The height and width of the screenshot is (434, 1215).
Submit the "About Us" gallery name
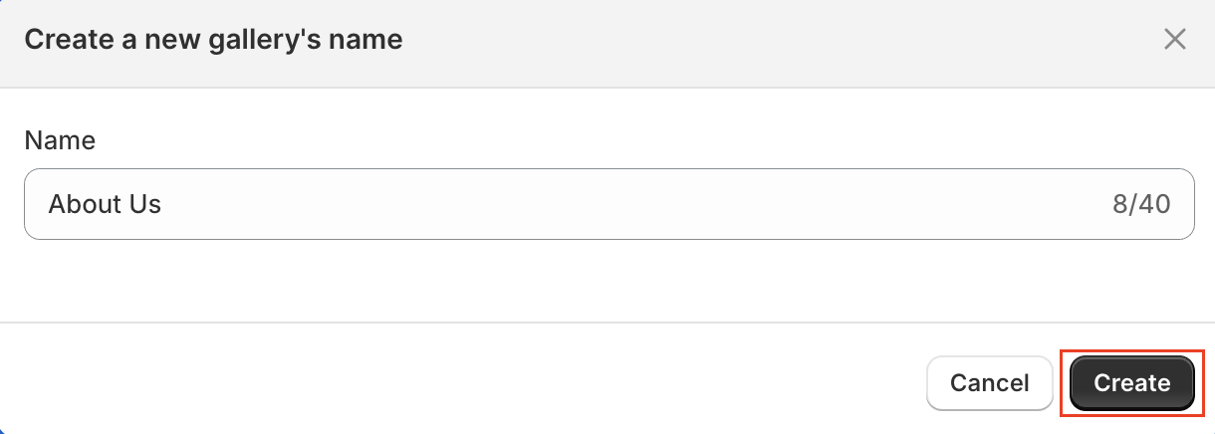[1131, 383]
